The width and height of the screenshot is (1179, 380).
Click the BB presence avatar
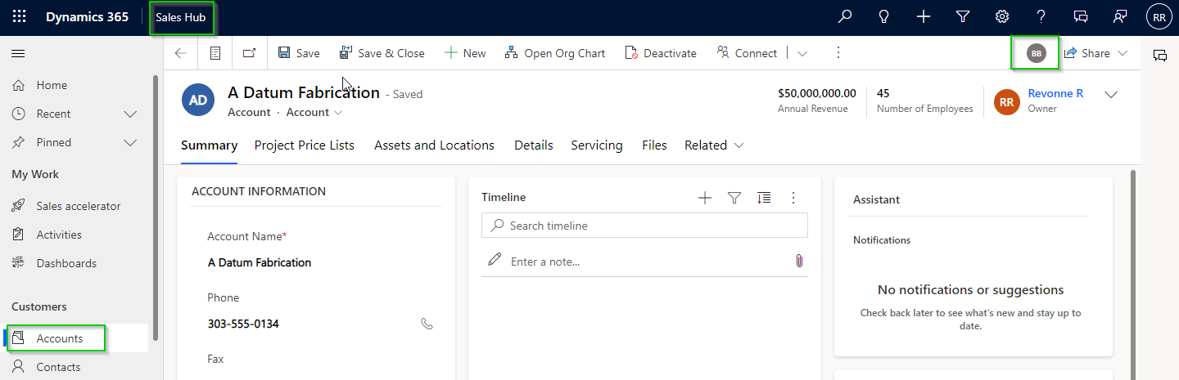click(x=1037, y=53)
